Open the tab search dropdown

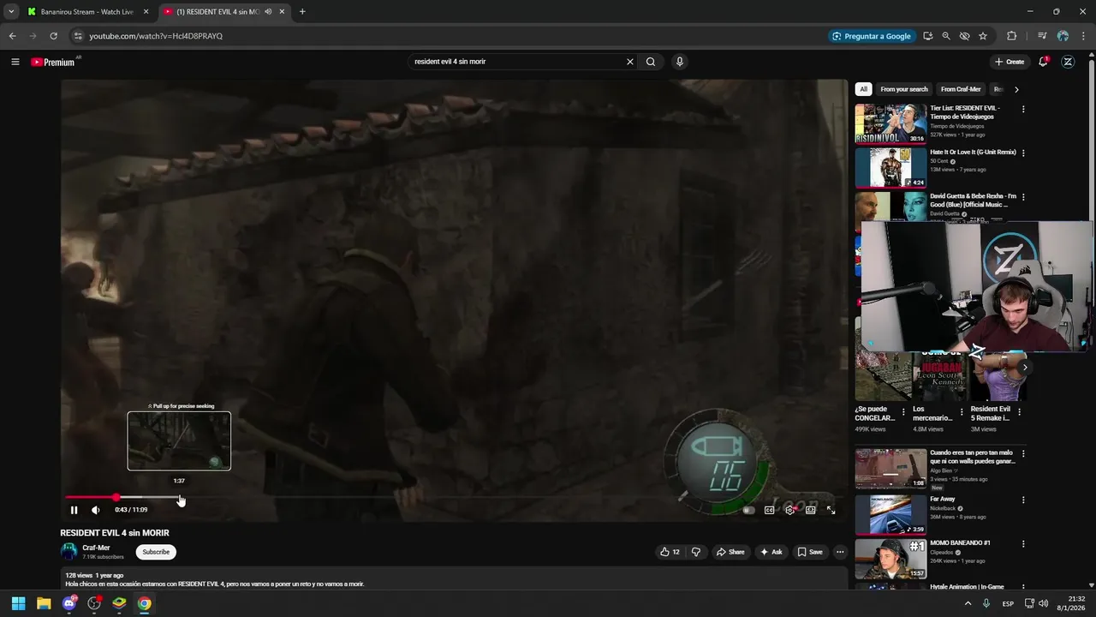(10, 12)
